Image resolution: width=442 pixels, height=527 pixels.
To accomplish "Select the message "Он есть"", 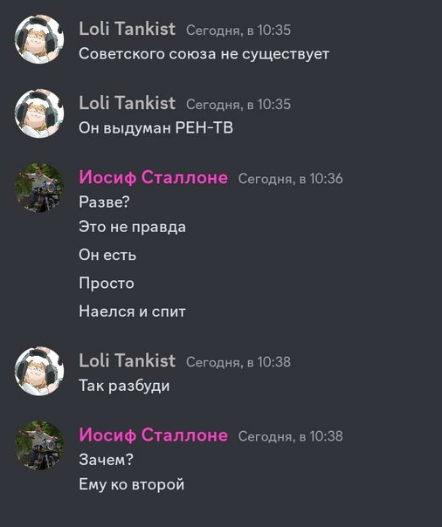I will tap(107, 255).
